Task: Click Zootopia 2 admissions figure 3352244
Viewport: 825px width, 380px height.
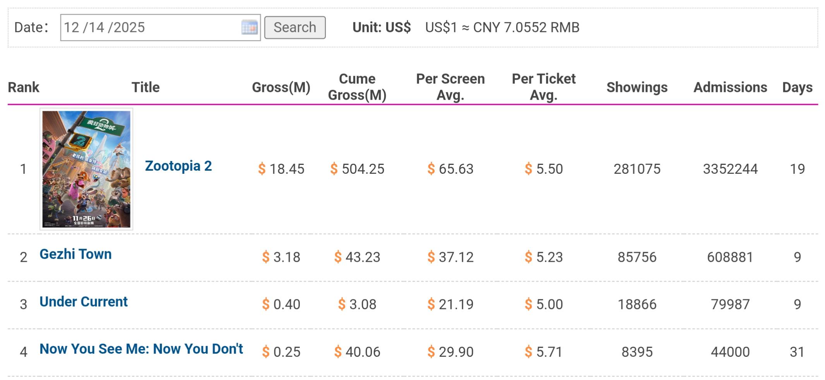Action: [730, 169]
